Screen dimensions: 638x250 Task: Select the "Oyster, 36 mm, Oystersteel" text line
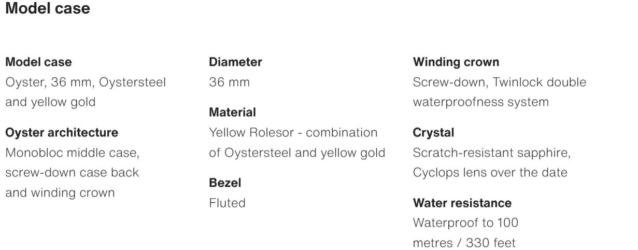86,82
